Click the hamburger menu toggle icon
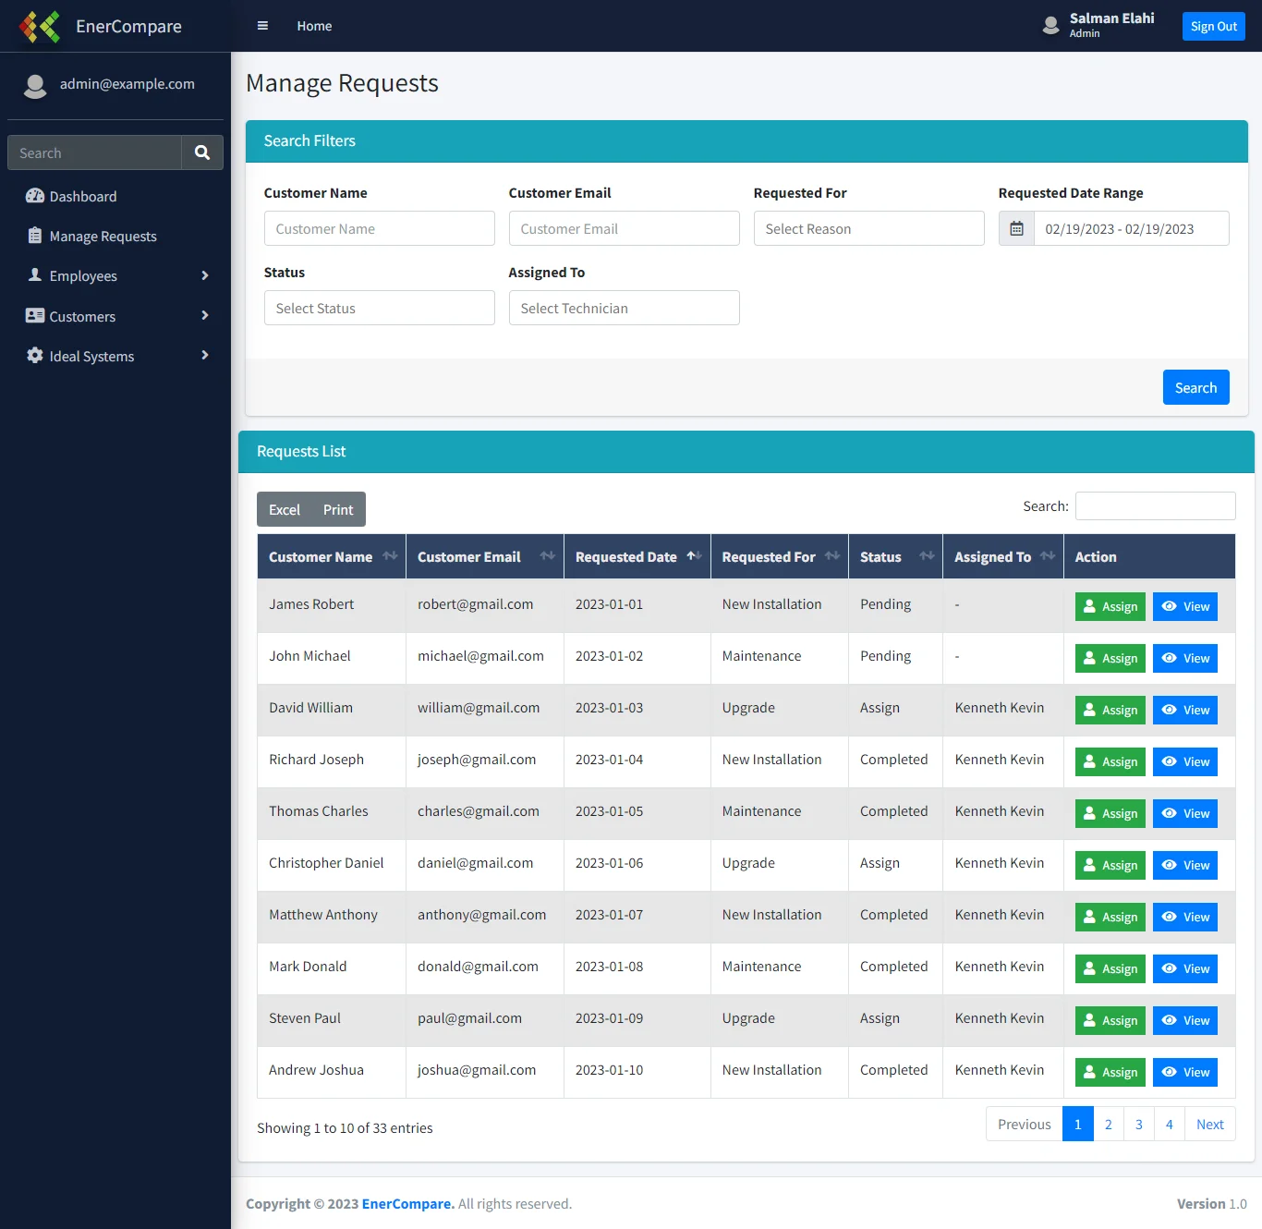The height and width of the screenshot is (1229, 1262). [x=262, y=26]
